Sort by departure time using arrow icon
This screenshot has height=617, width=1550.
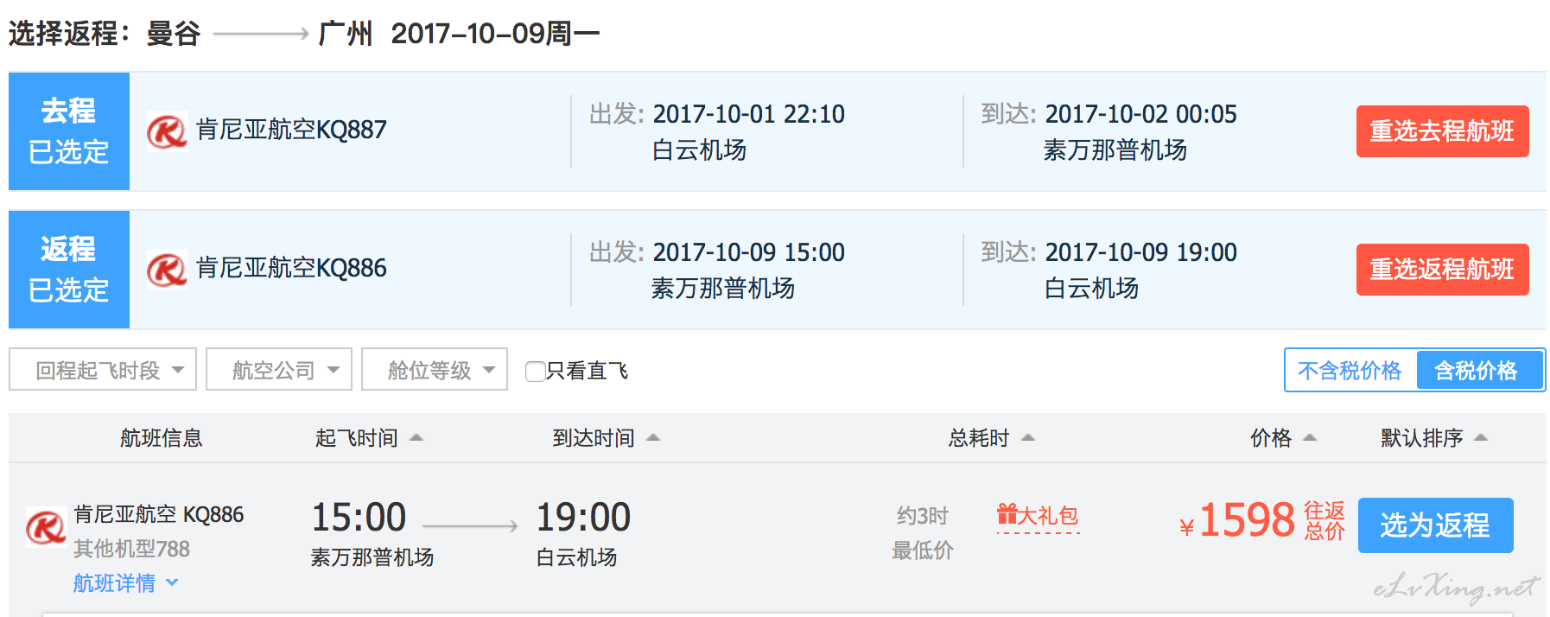pyautogui.click(x=416, y=438)
